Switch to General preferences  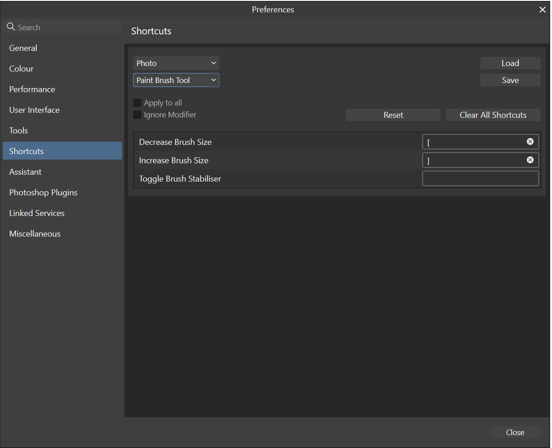23,48
